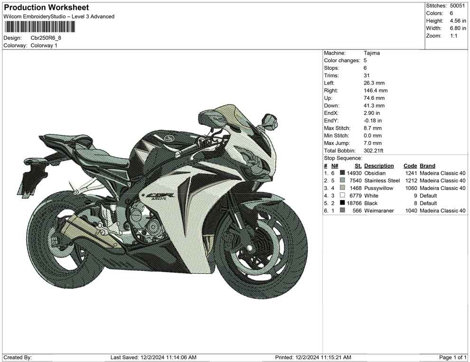Select the Machine value Tajima

372,53
